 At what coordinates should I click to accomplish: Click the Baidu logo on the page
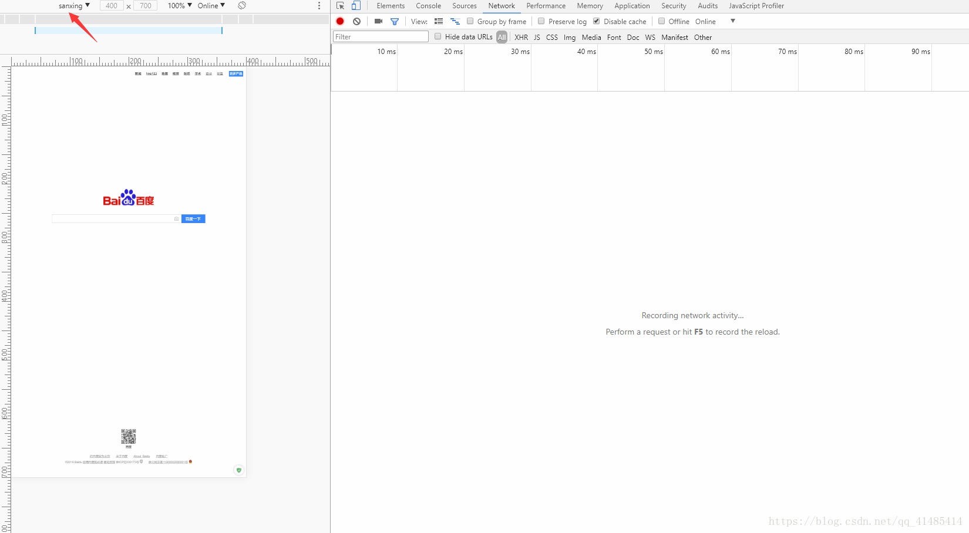pos(129,198)
